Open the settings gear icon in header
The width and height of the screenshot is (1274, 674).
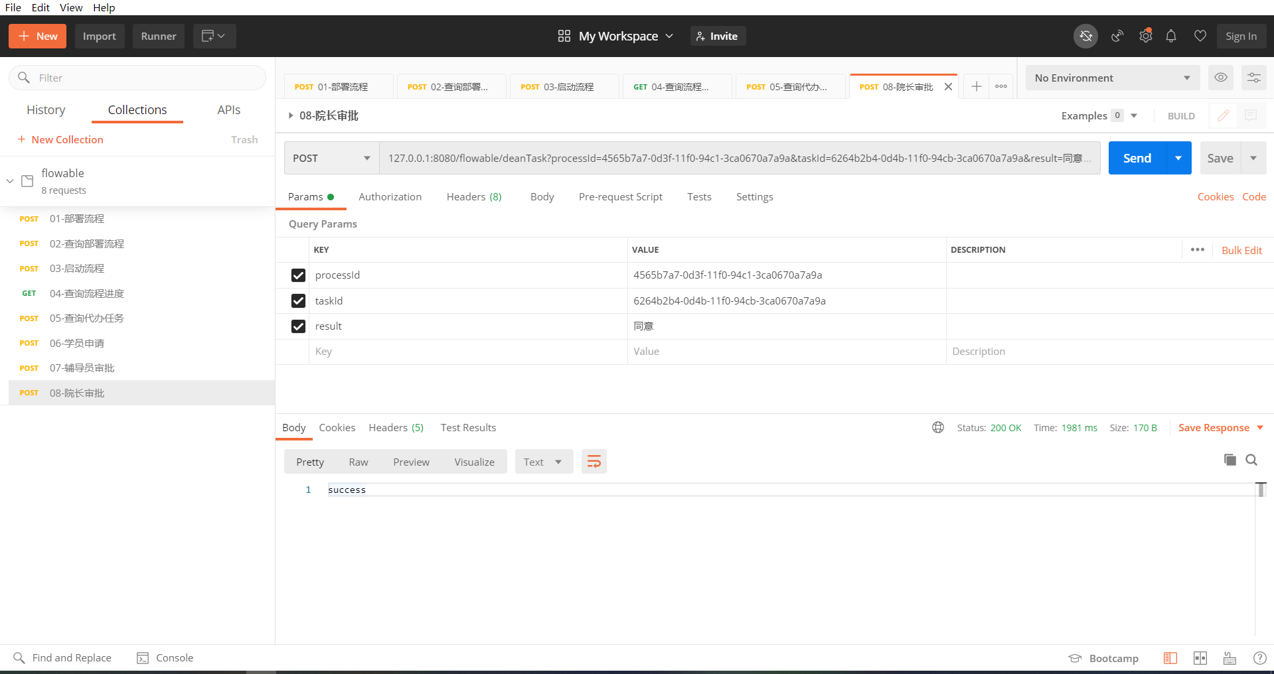1145,36
